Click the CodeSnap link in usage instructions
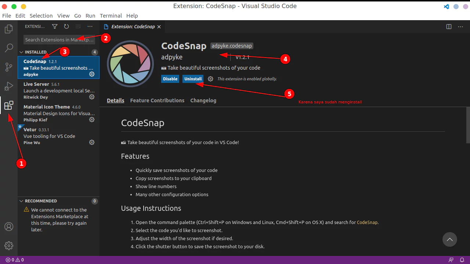470x264 pixels. 367,222
